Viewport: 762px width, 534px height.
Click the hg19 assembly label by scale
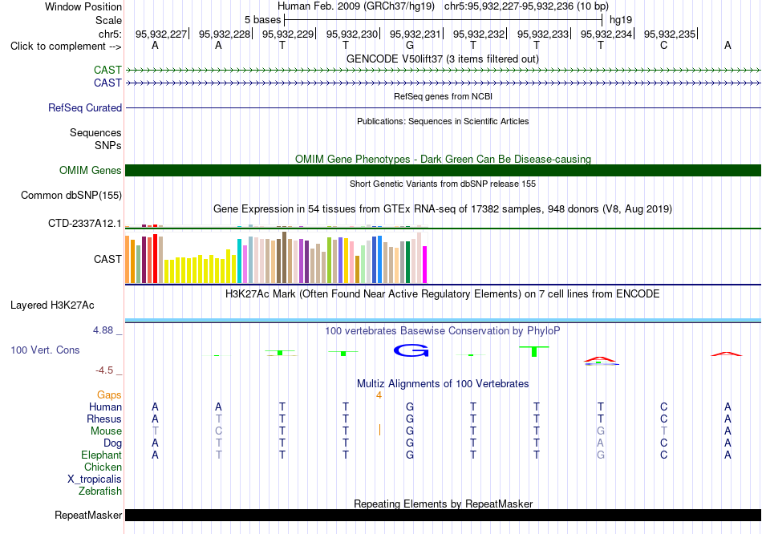coord(621,20)
